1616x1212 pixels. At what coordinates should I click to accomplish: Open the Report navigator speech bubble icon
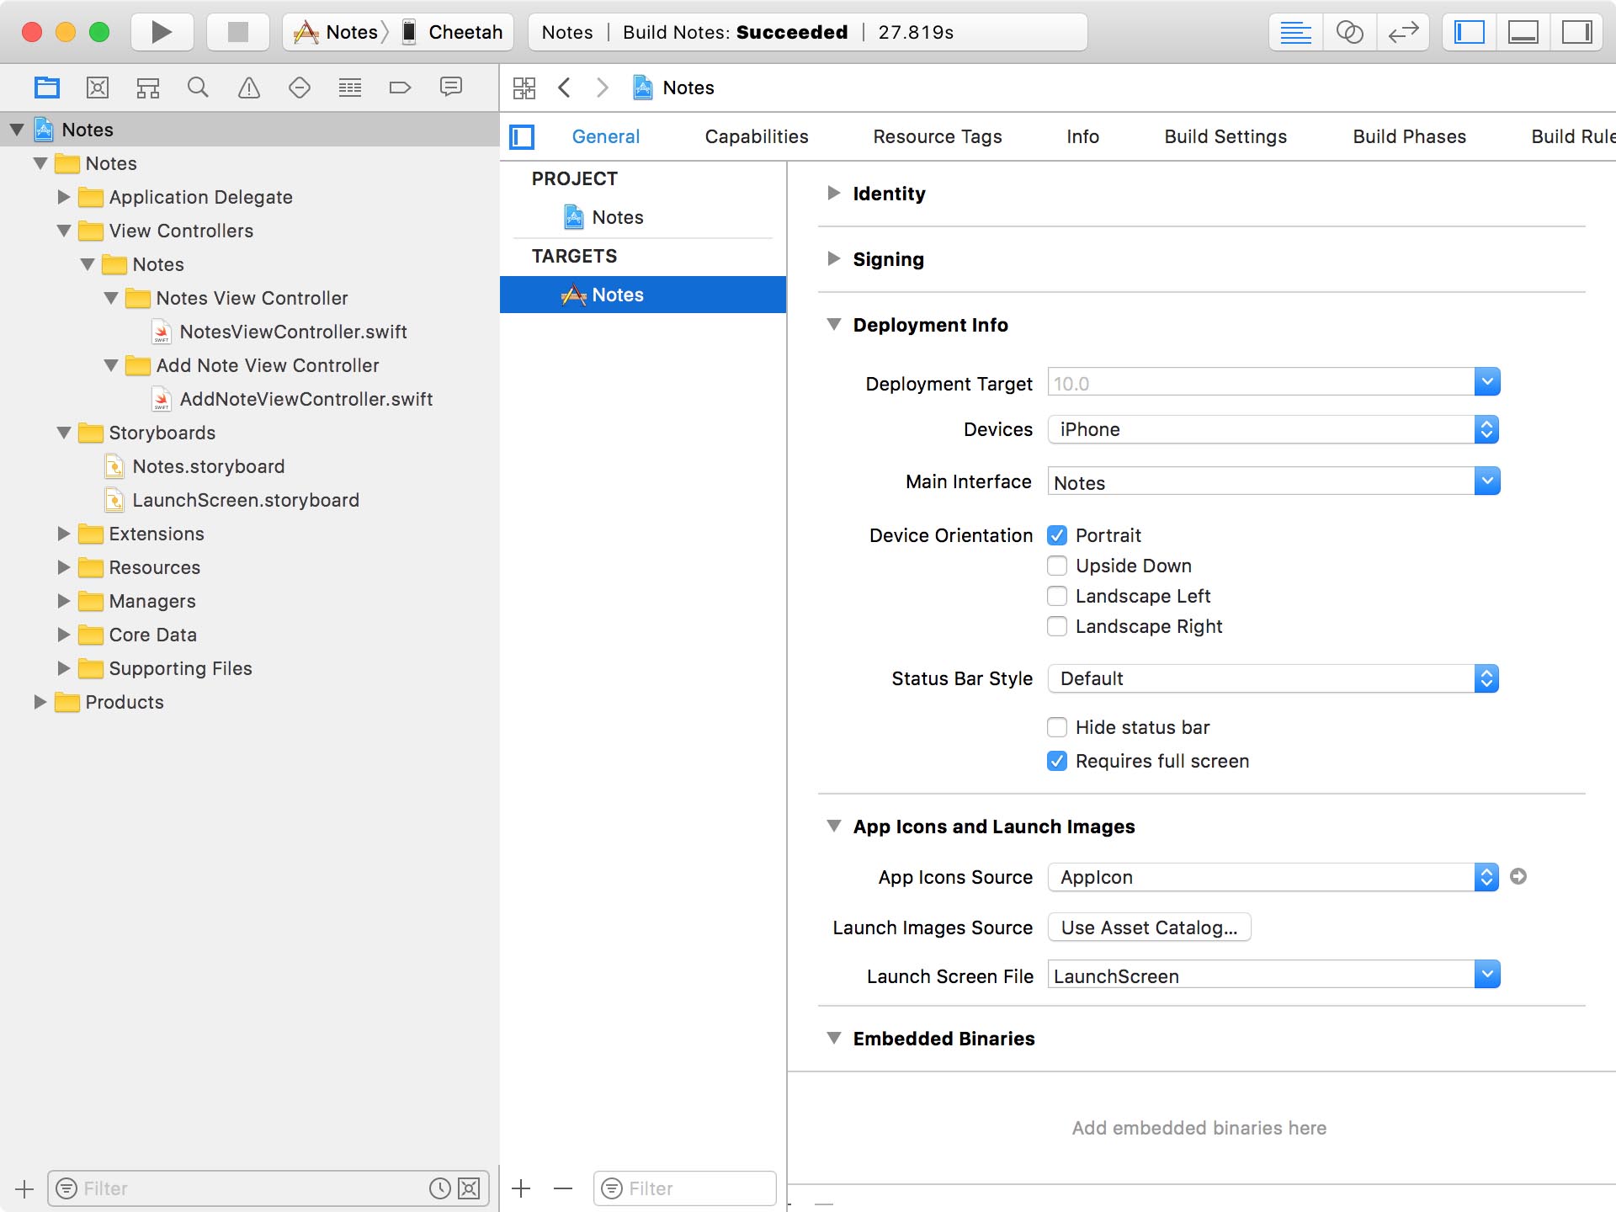(451, 87)
